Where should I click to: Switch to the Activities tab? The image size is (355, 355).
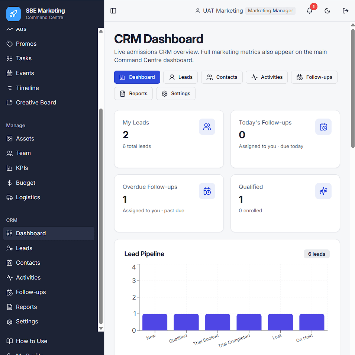click(267, 77)
